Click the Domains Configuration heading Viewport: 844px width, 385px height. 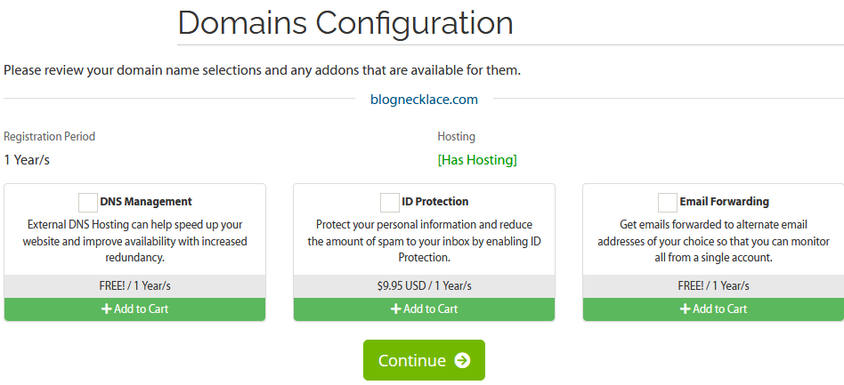(x=345, y=22)
